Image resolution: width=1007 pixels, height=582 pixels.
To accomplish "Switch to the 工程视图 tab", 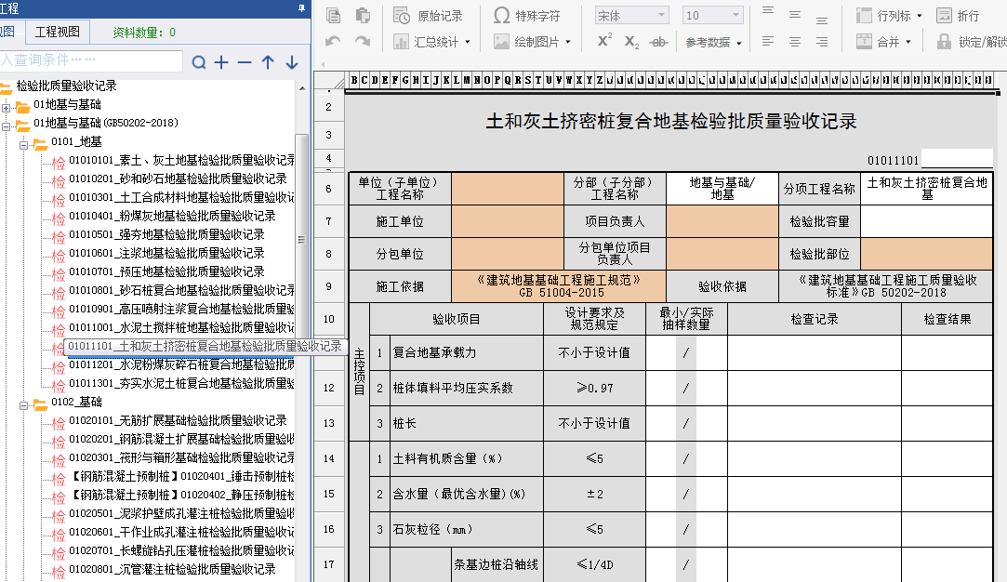I will click(58, 33).
